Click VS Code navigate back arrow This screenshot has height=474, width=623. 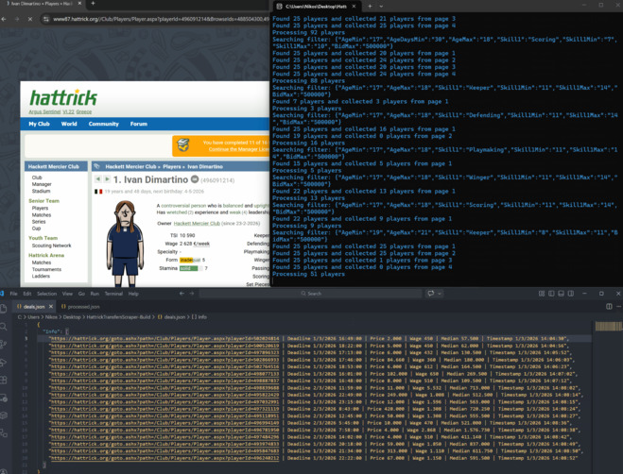182,294
